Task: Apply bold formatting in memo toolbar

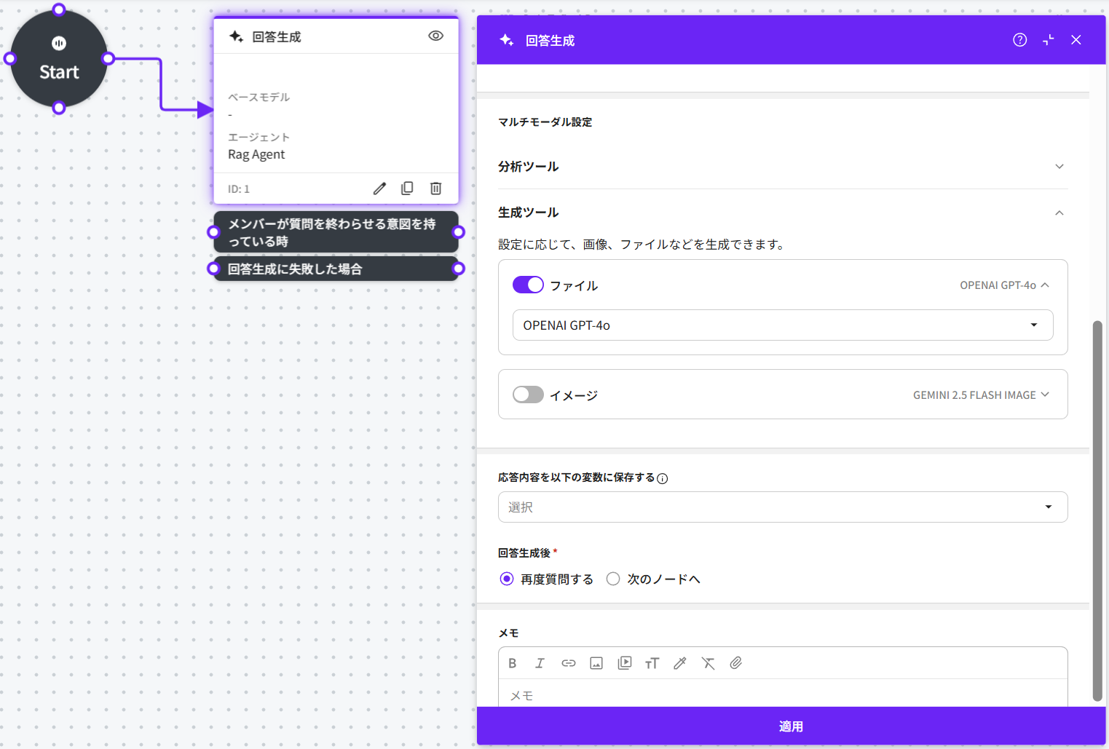Action: pyautogui.click(x=512, y=663)
